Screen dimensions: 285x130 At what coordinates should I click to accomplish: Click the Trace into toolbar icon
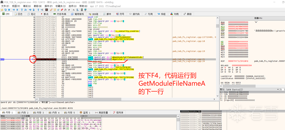tap(30, 10)
